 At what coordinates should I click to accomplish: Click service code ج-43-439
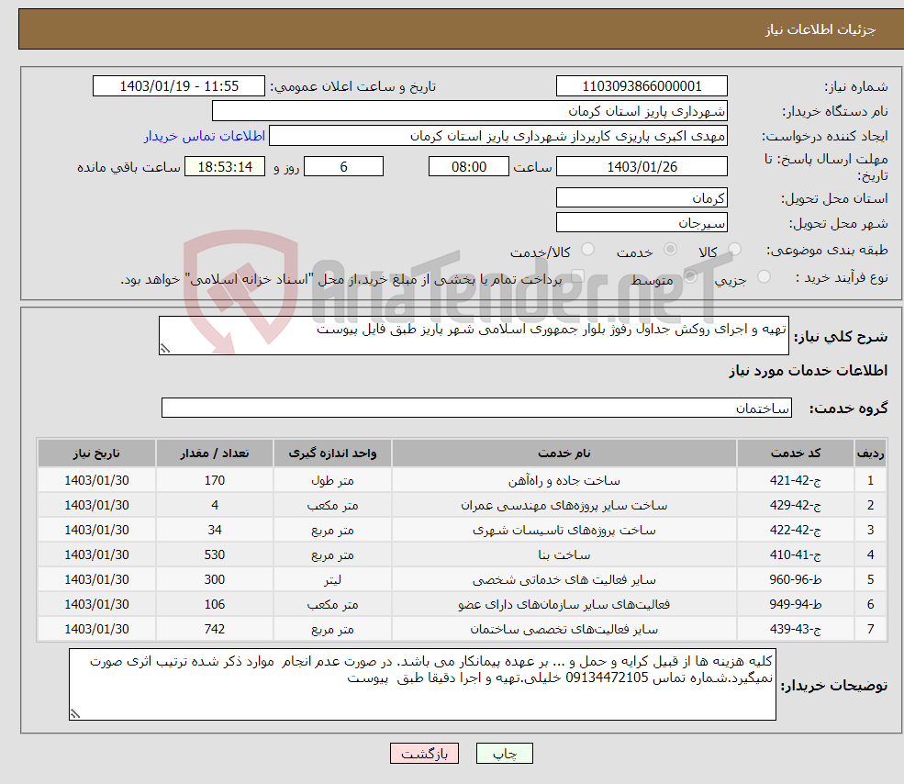(795, 630)
